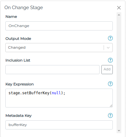Click the Inclusion List label text
The height and width of the screenshot is (137, 126).
click(x=18, y=60)
